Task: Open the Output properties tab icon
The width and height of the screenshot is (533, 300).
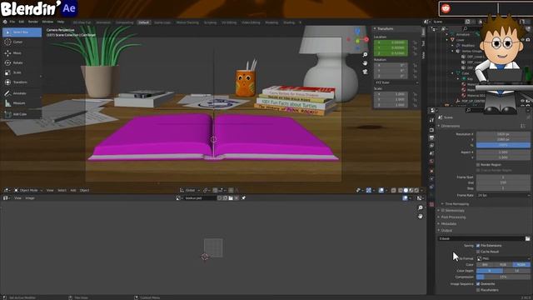Action: (x=431, y=137)
